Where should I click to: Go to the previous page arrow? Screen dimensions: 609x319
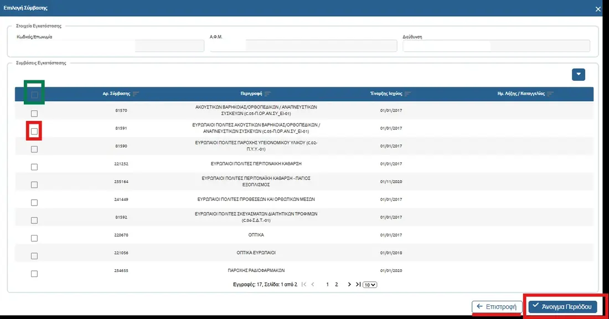pos(313,285)
